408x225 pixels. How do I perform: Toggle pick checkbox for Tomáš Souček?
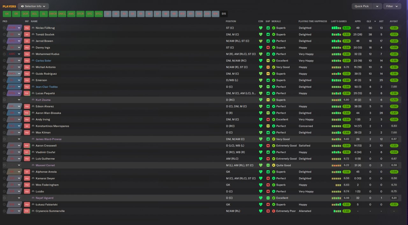coord(4,34)
